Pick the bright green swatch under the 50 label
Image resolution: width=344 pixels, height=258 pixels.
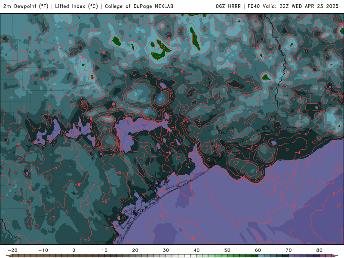coord(230,256)
